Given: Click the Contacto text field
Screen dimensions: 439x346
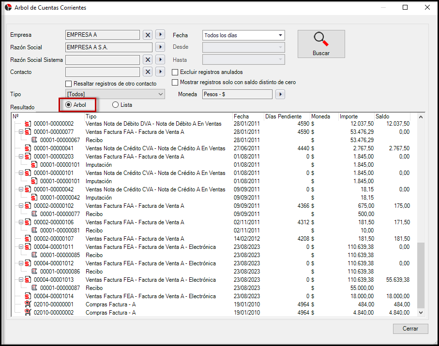Looking at the screenshot, I should [x=103, y=72].
